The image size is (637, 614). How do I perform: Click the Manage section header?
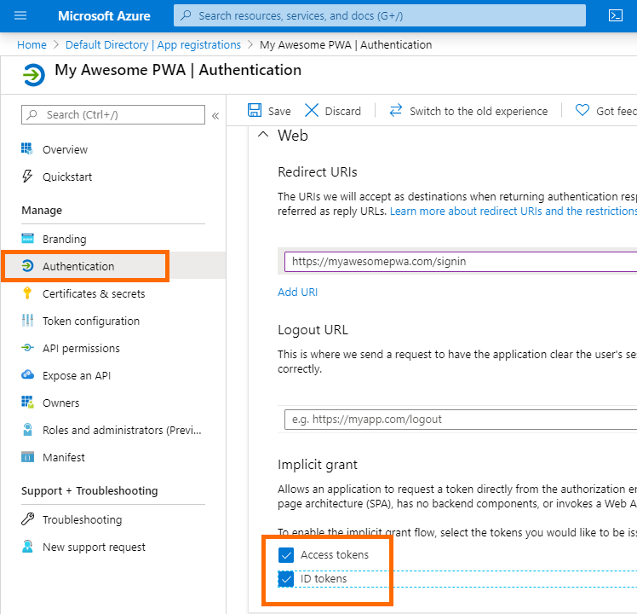point(42,211)
